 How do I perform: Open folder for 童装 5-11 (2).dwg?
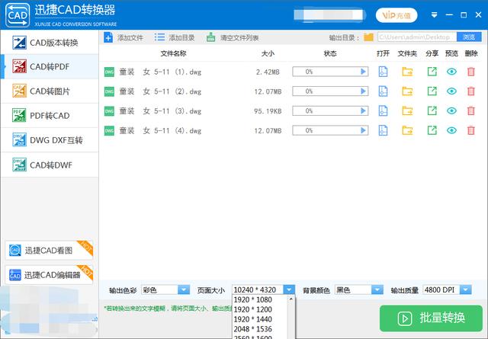point(407,91)
